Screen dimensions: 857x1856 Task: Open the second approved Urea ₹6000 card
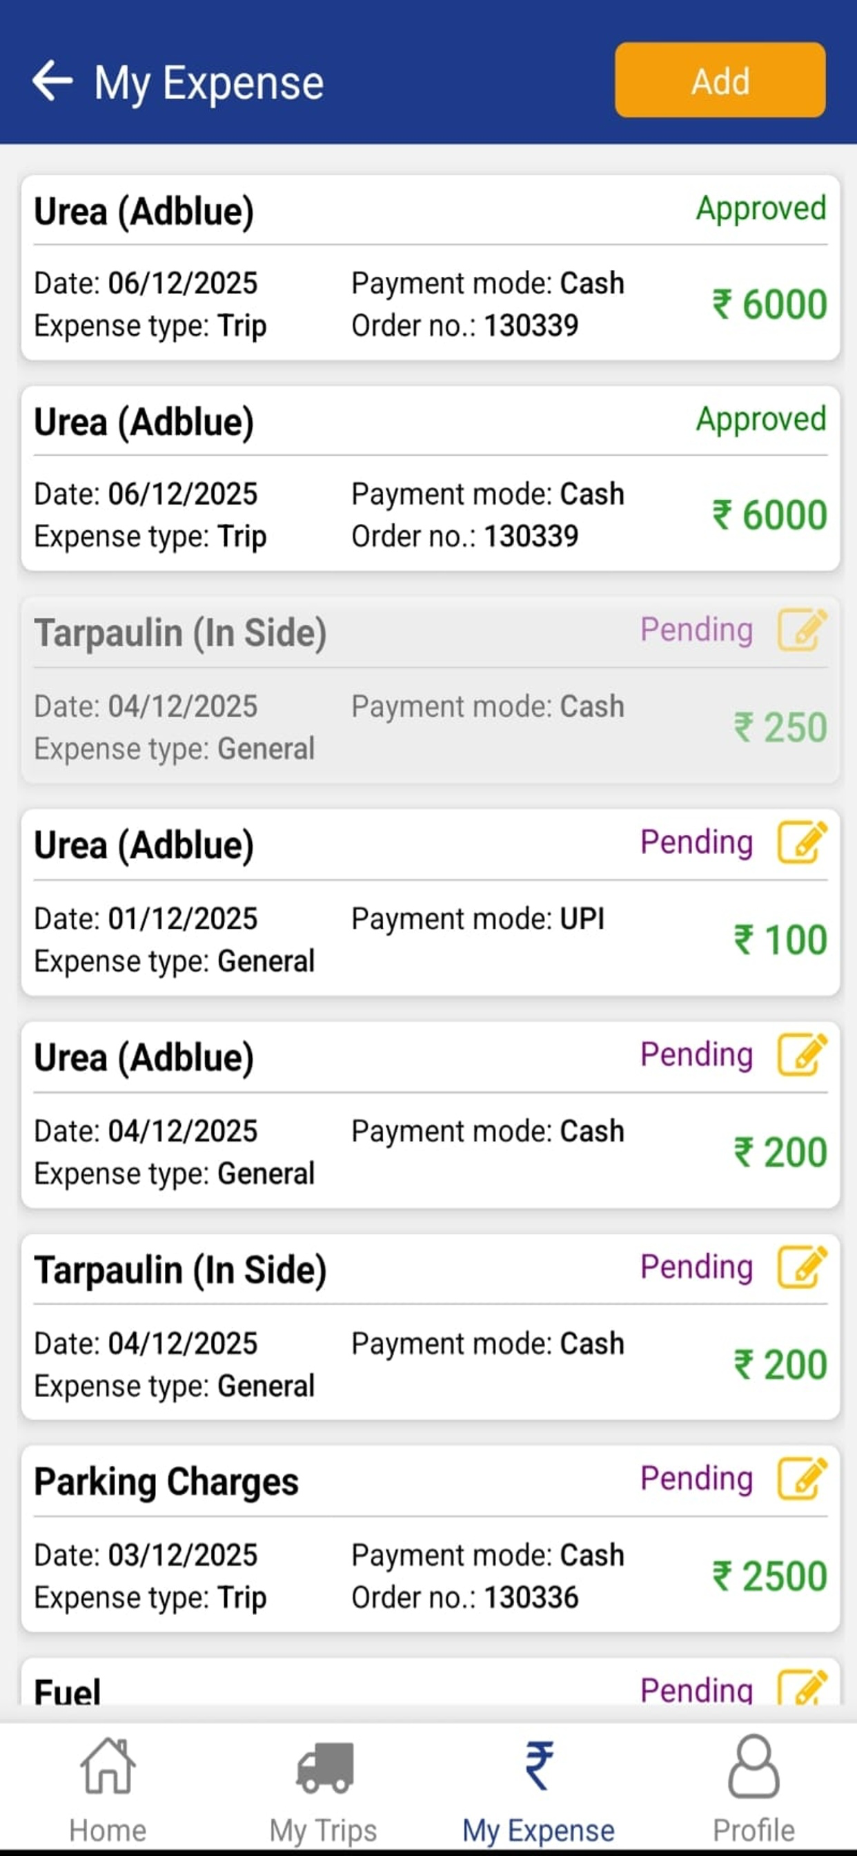pyautogui.click(x=431, y=478)
